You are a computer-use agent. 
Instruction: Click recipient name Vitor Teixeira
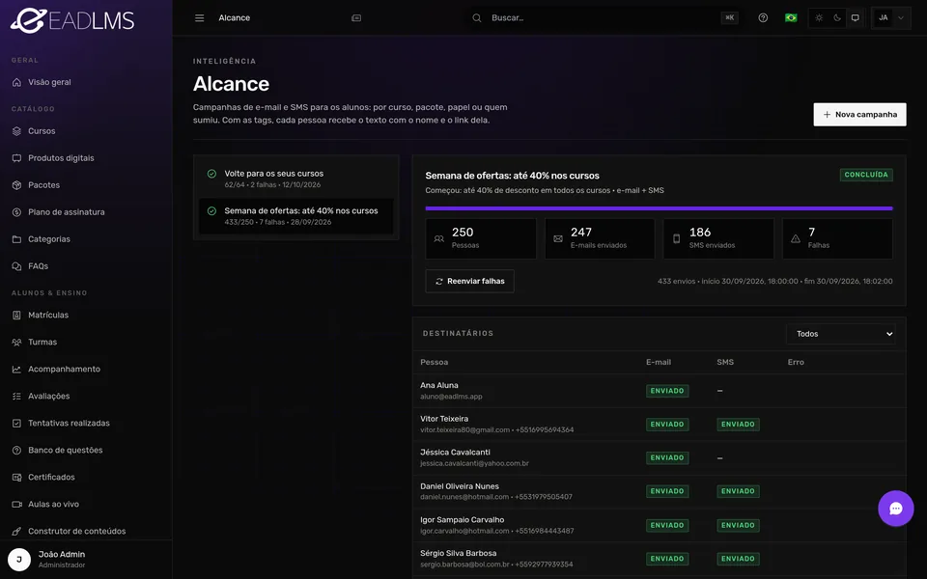444,418
